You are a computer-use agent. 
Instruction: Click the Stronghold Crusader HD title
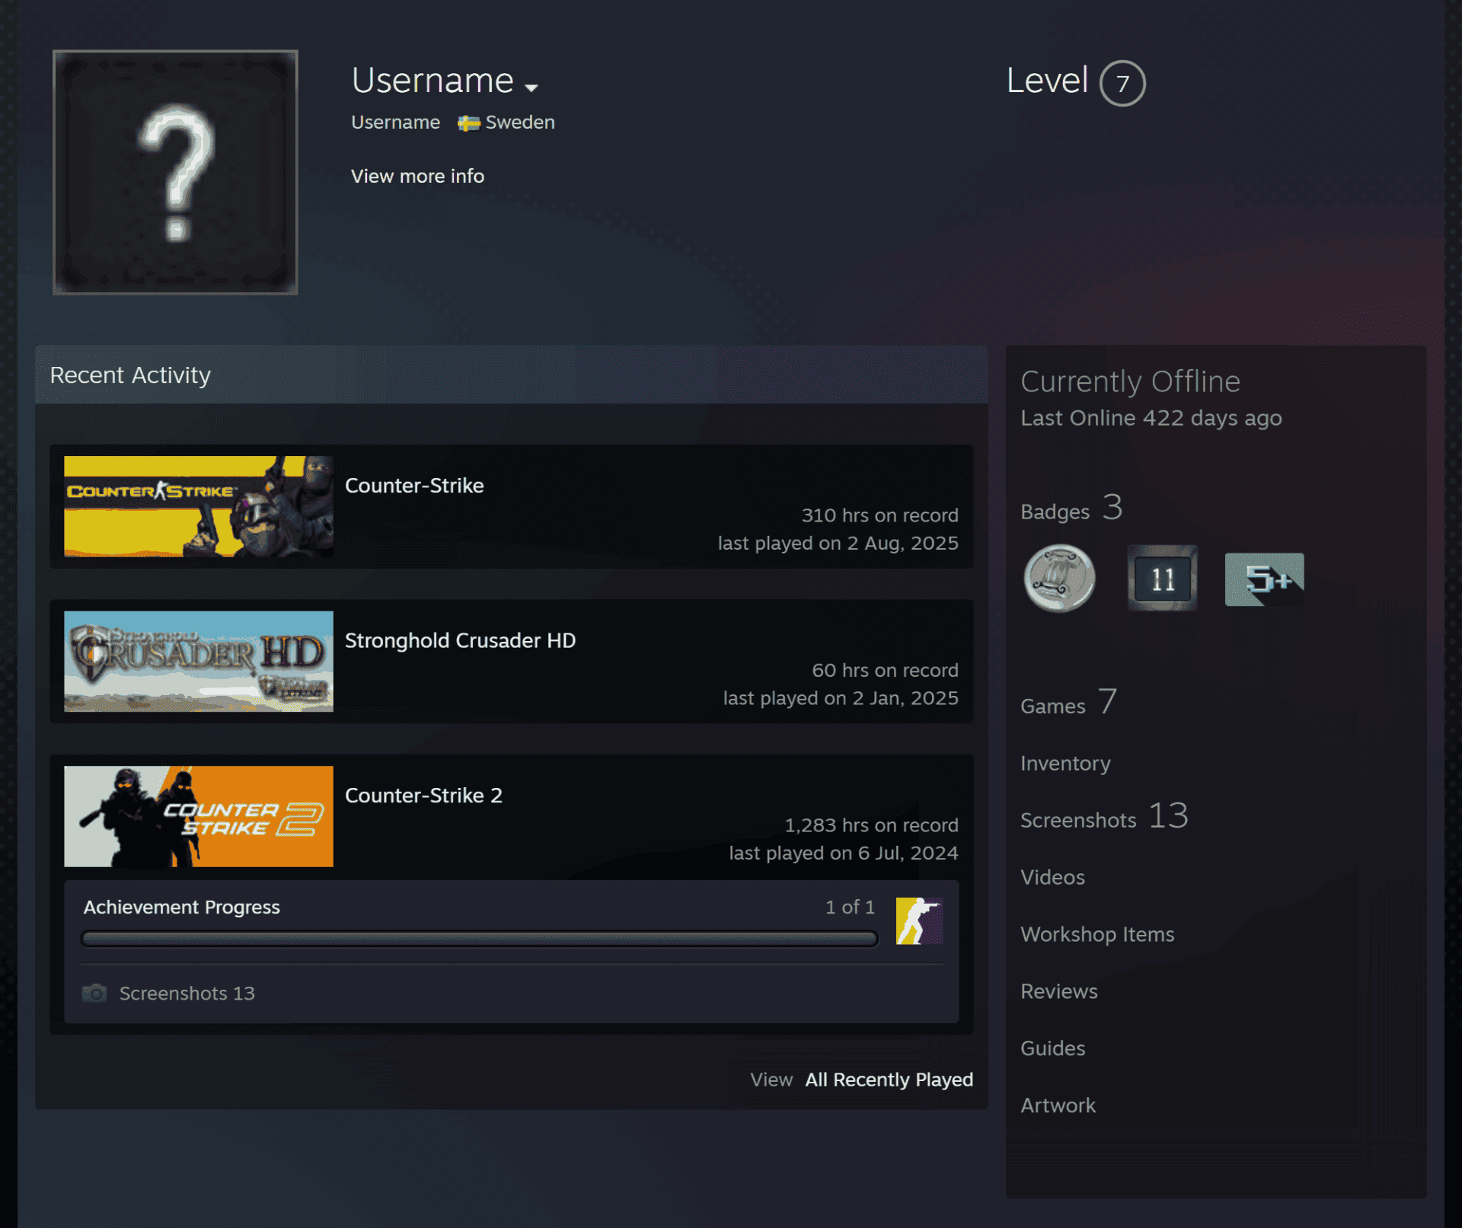coord(461,641)
